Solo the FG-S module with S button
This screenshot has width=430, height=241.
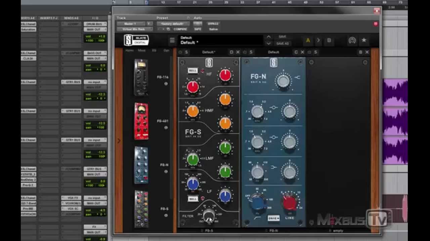tap(186, 52)
